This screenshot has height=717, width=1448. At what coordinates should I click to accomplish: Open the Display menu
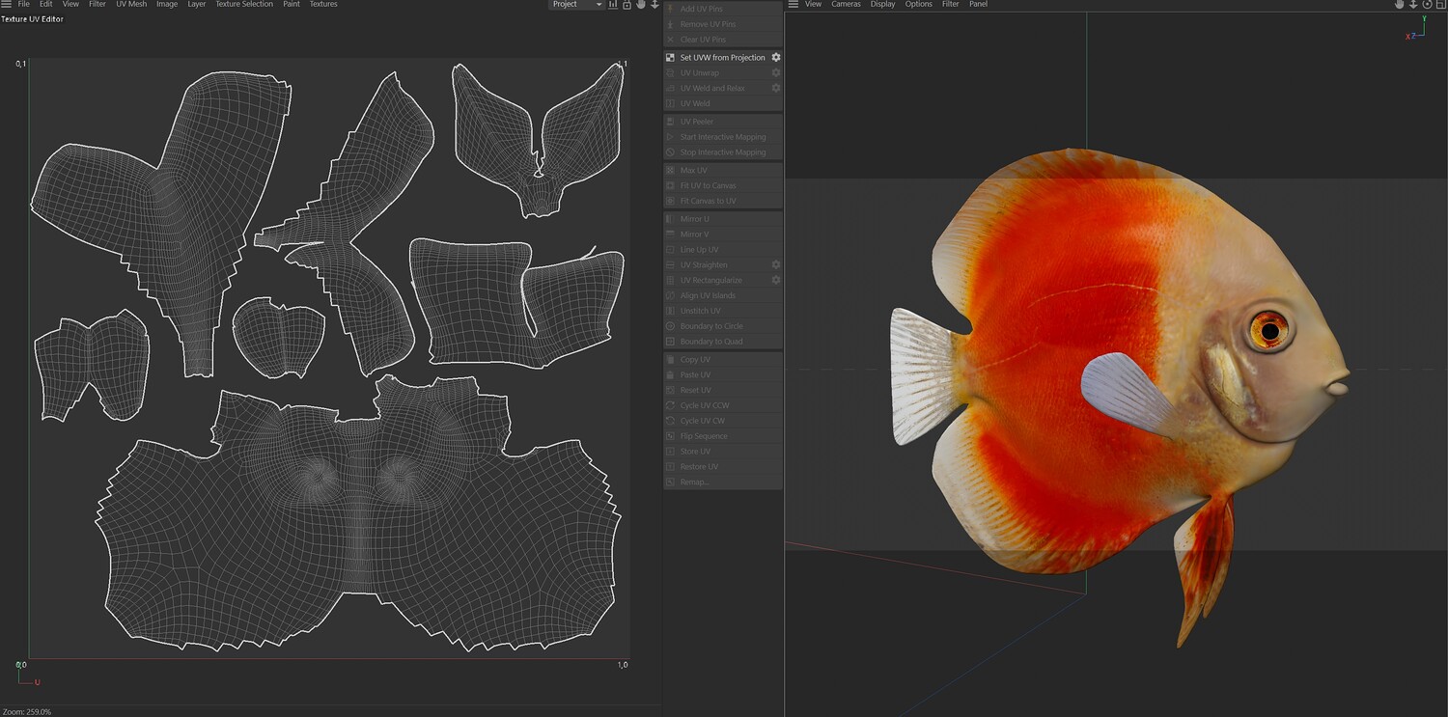click(x=882, y=4)
